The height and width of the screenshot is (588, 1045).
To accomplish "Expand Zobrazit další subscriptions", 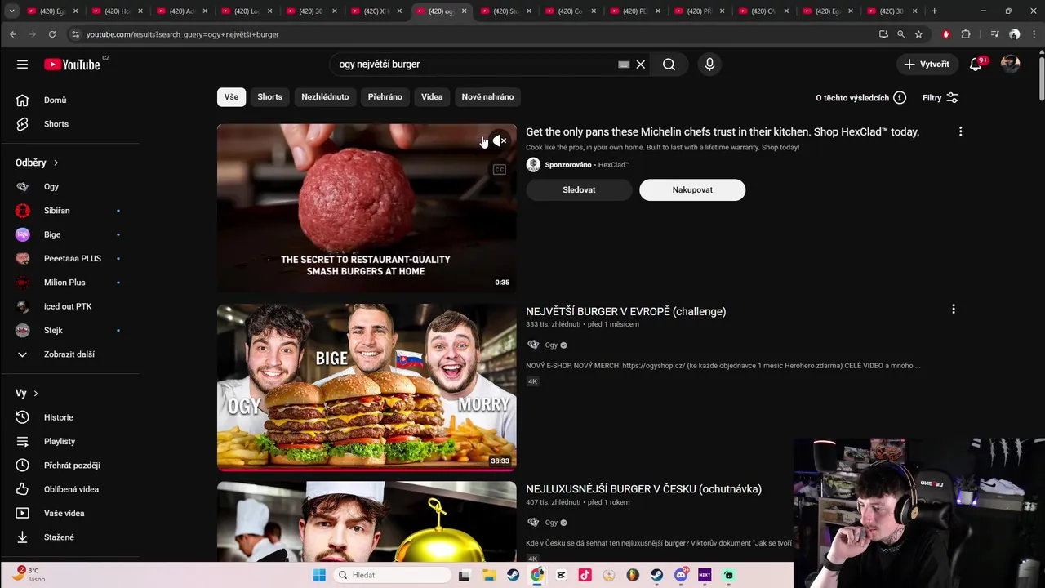I will pos(69,354).
